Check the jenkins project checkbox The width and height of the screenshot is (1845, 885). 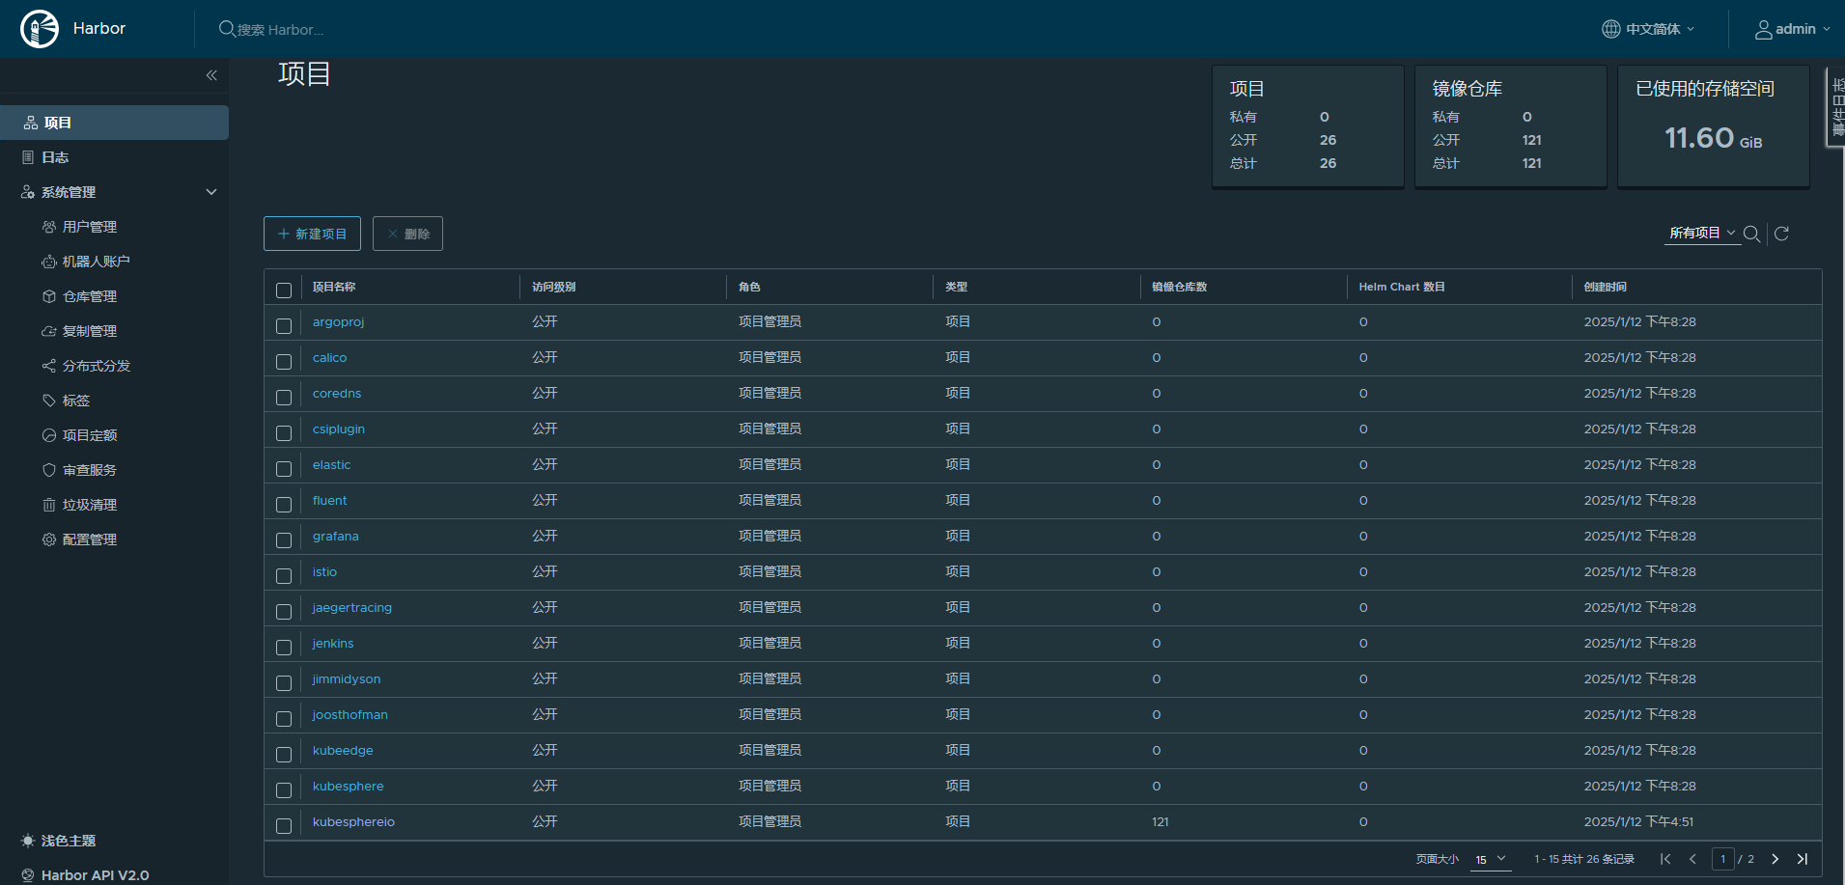[x=284, y=648]
